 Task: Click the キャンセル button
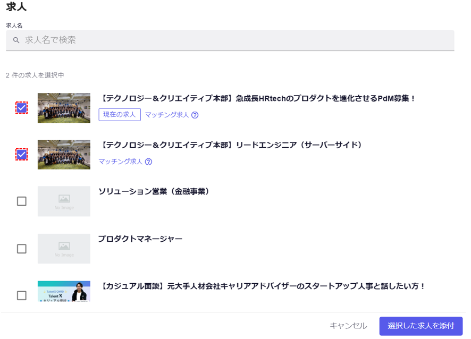click(x=348, y=326)
